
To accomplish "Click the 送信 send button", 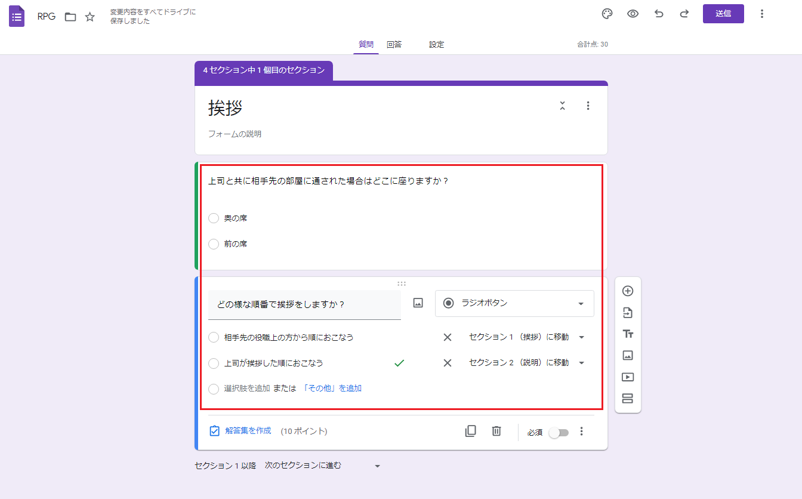I will 723,14.
